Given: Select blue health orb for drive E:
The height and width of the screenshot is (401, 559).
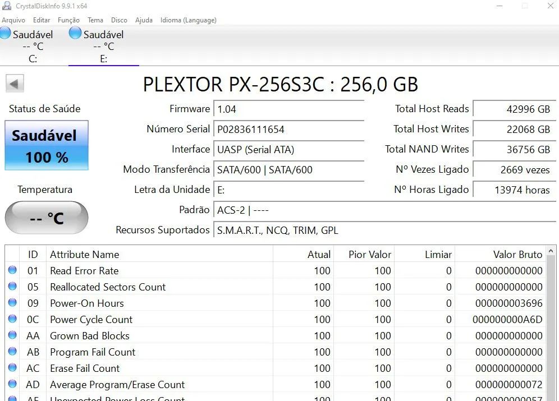Looking at the screenshot, I should click(x=75, y=33).
